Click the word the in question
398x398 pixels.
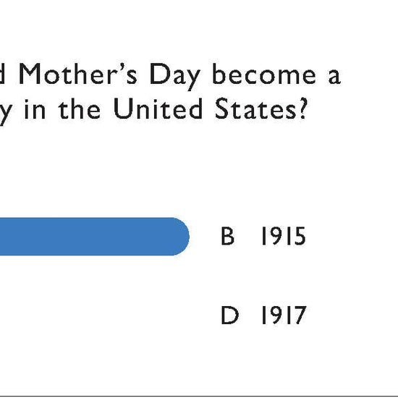[80, 109]
